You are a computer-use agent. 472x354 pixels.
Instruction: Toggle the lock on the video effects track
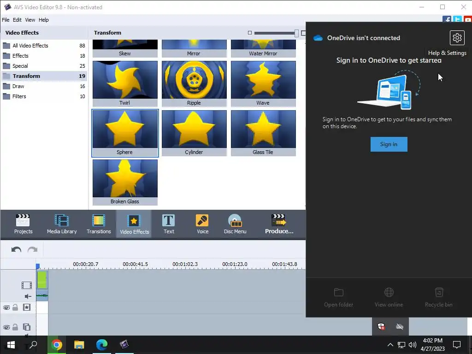pos(15,307)
